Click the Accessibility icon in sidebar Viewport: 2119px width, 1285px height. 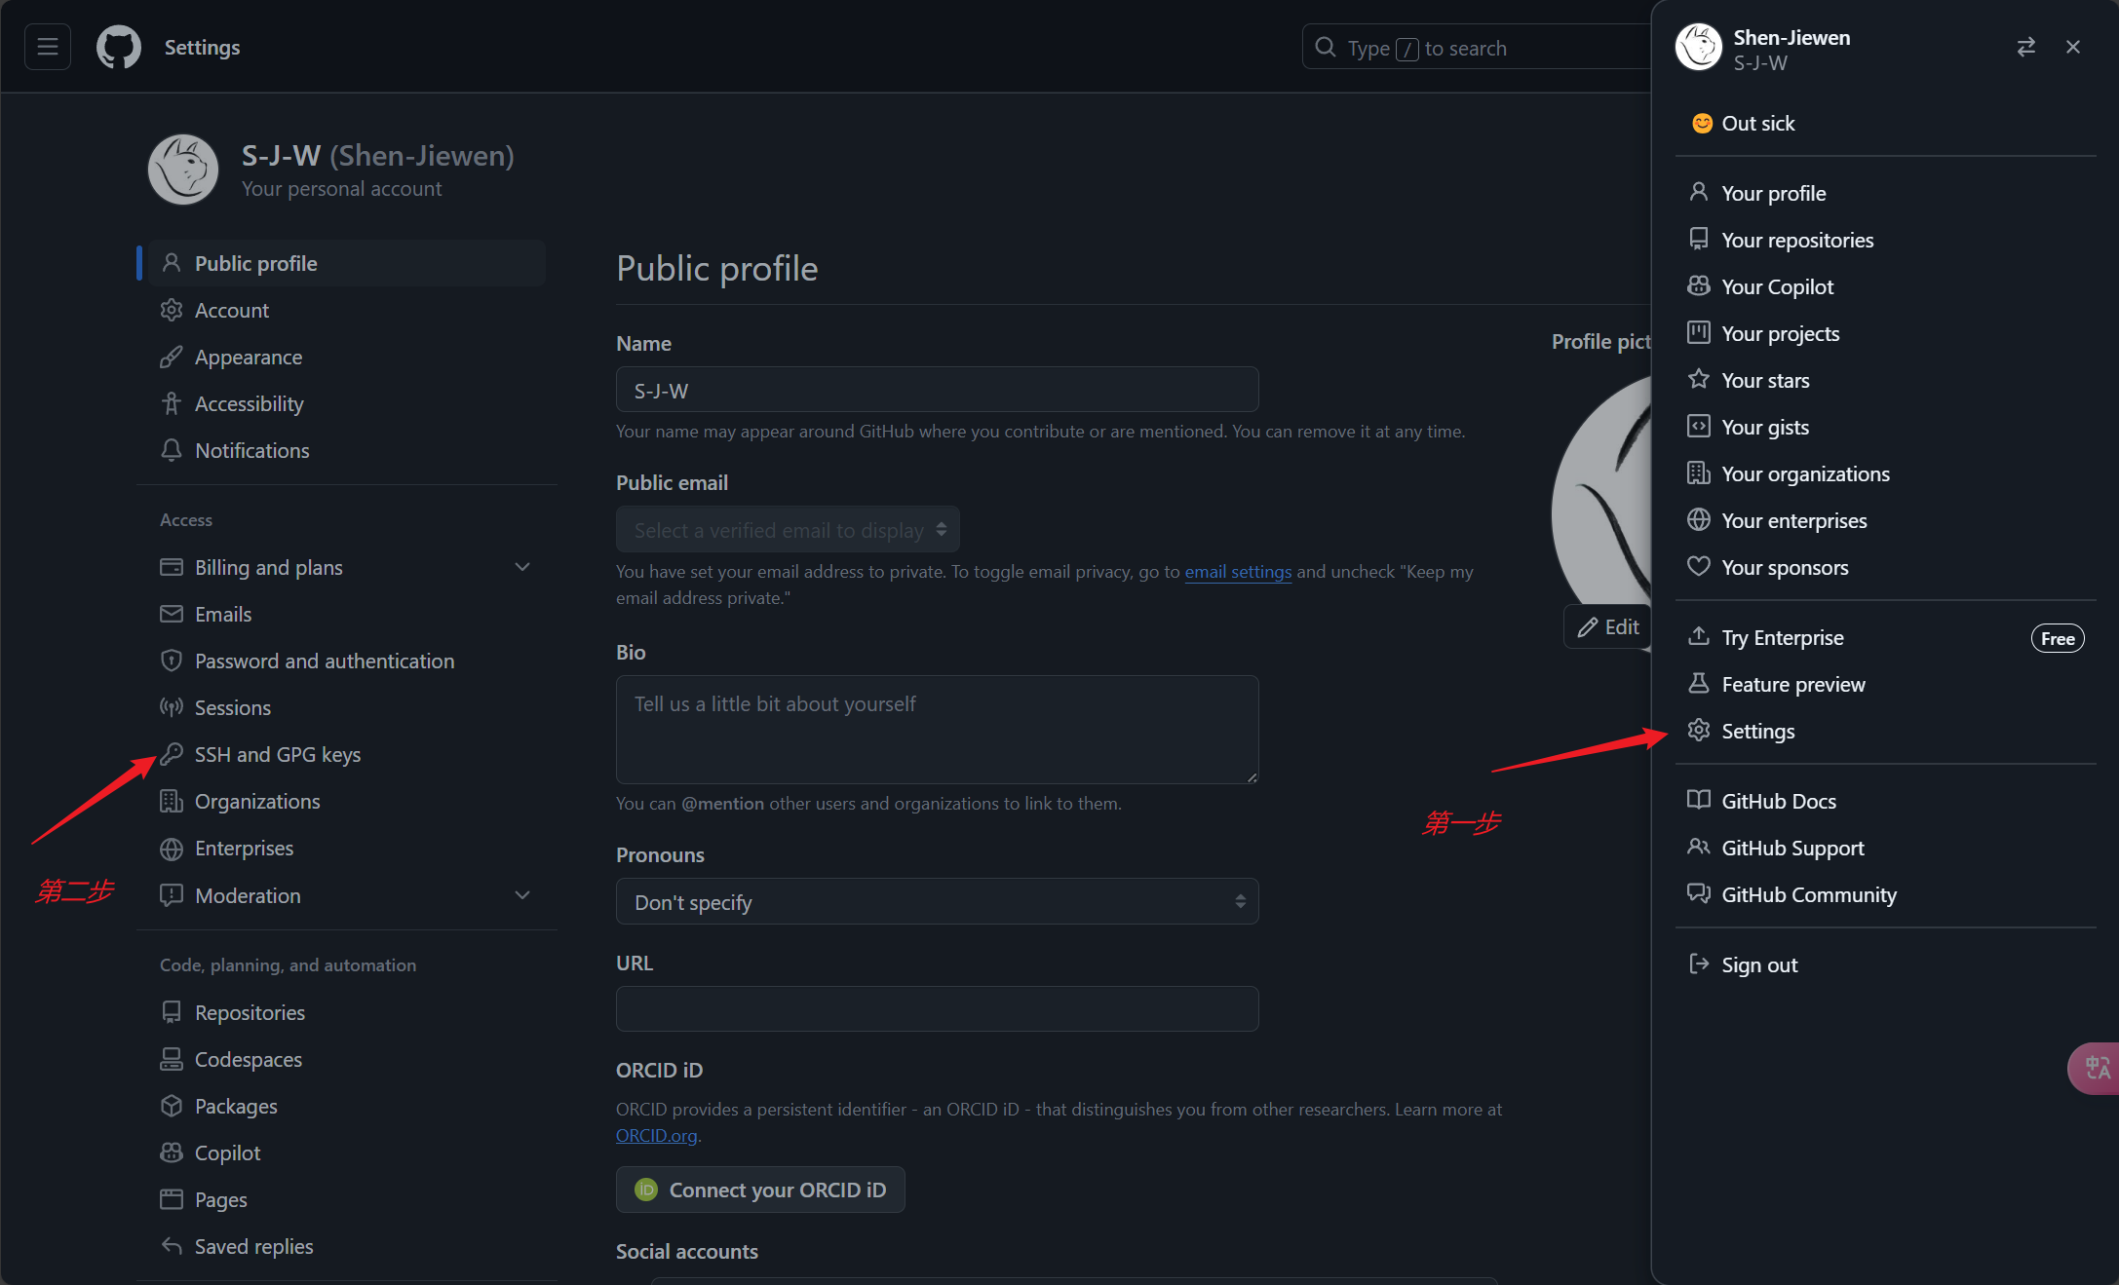(x=172, y=403)
